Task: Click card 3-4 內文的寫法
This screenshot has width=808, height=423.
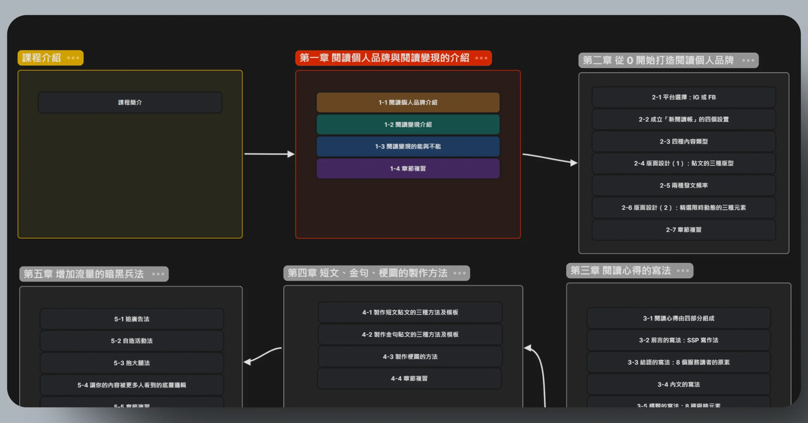Action: pos(679,384)
